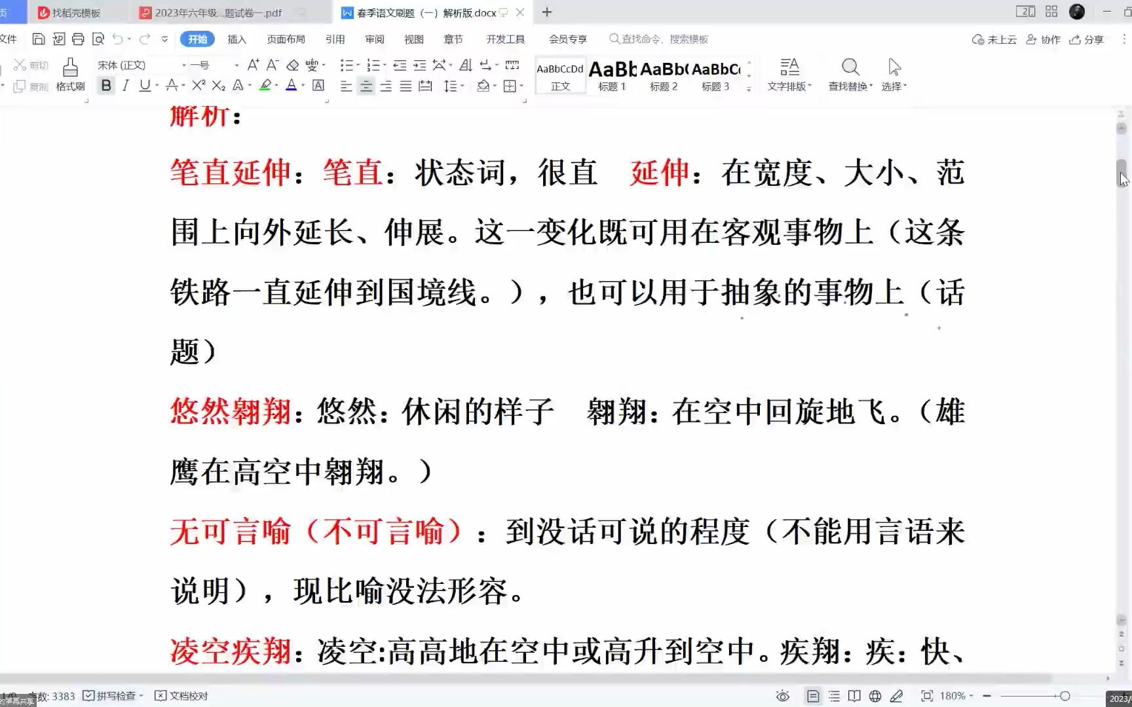Switch to reading layout book icon
Viewport: 1132px width, 707px height.
click(x=854, y=696)
